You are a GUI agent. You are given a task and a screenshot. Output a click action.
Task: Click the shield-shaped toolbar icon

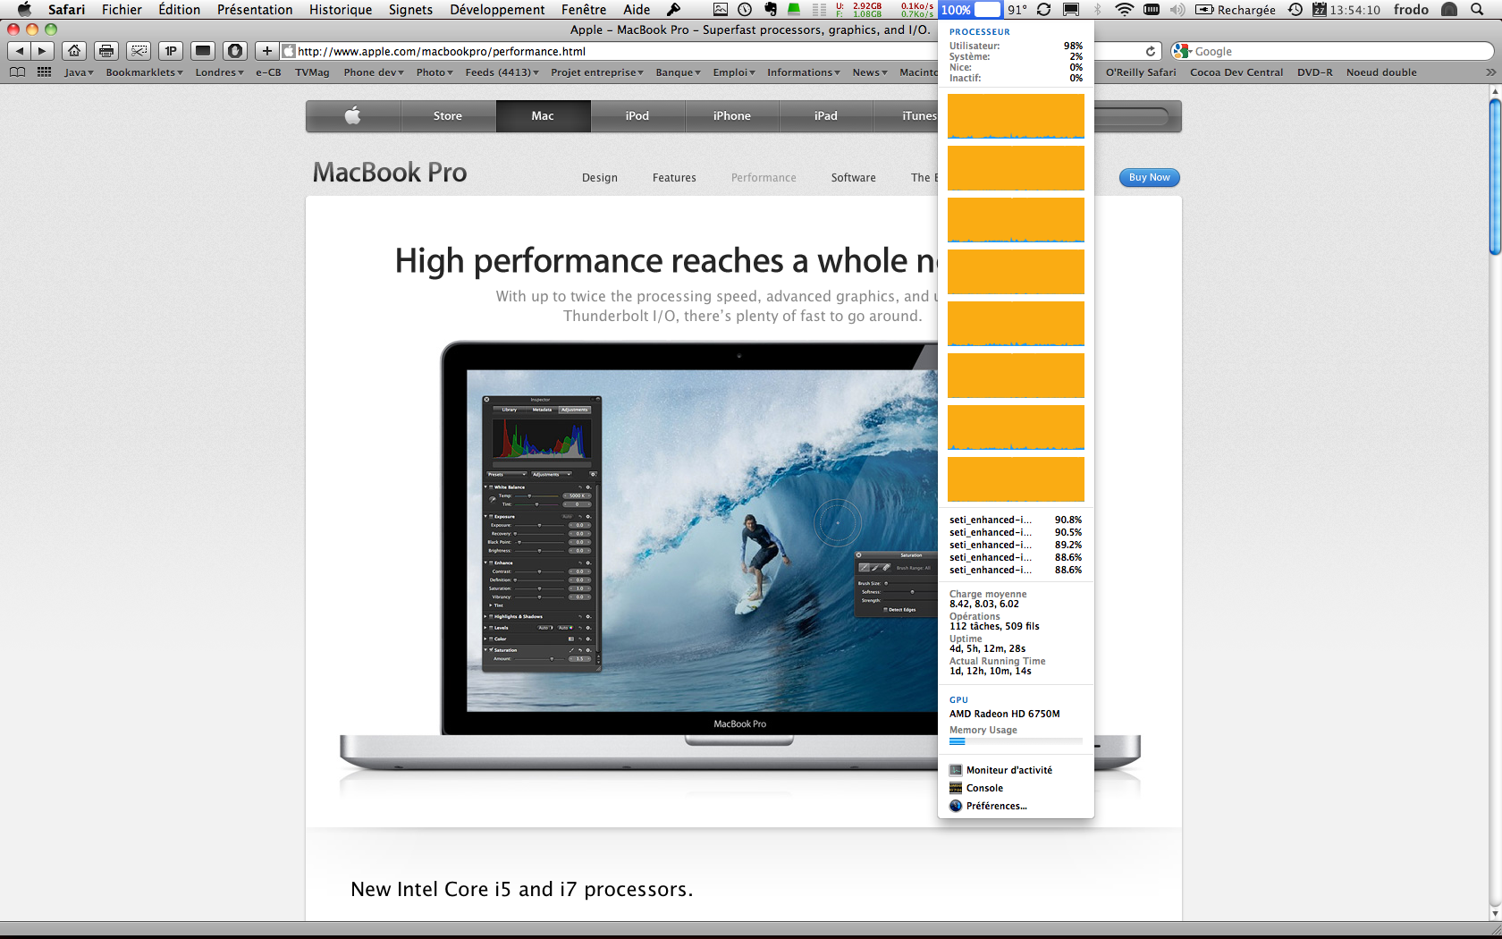pyautogui.click(x=235, y=51)
